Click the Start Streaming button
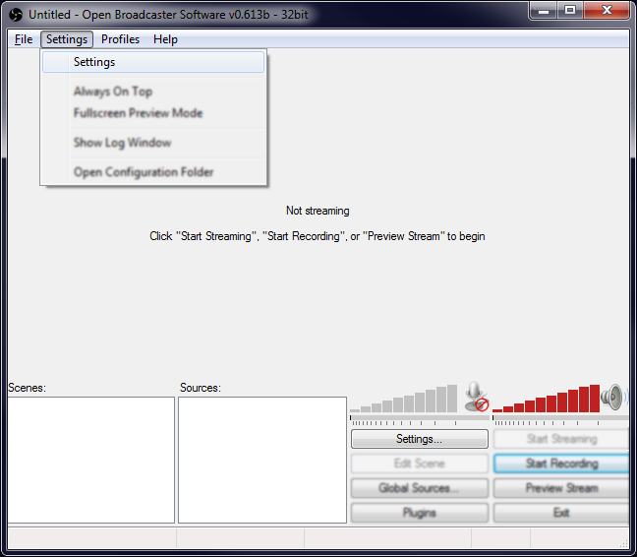637x557 pixels. pyautogui.click(x=562, y=439)
